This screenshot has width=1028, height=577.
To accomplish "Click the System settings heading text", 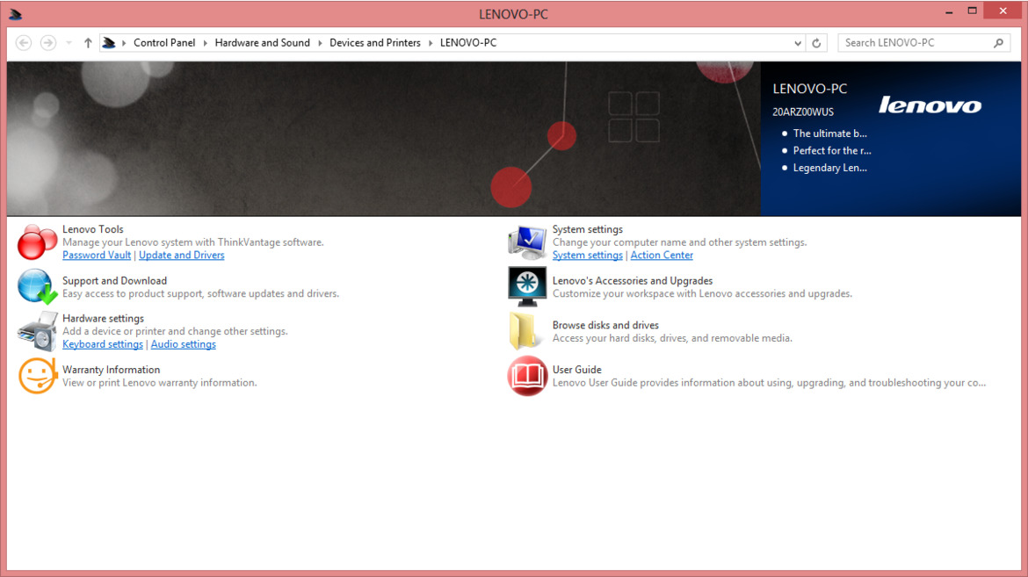I will tap(588, 229).
